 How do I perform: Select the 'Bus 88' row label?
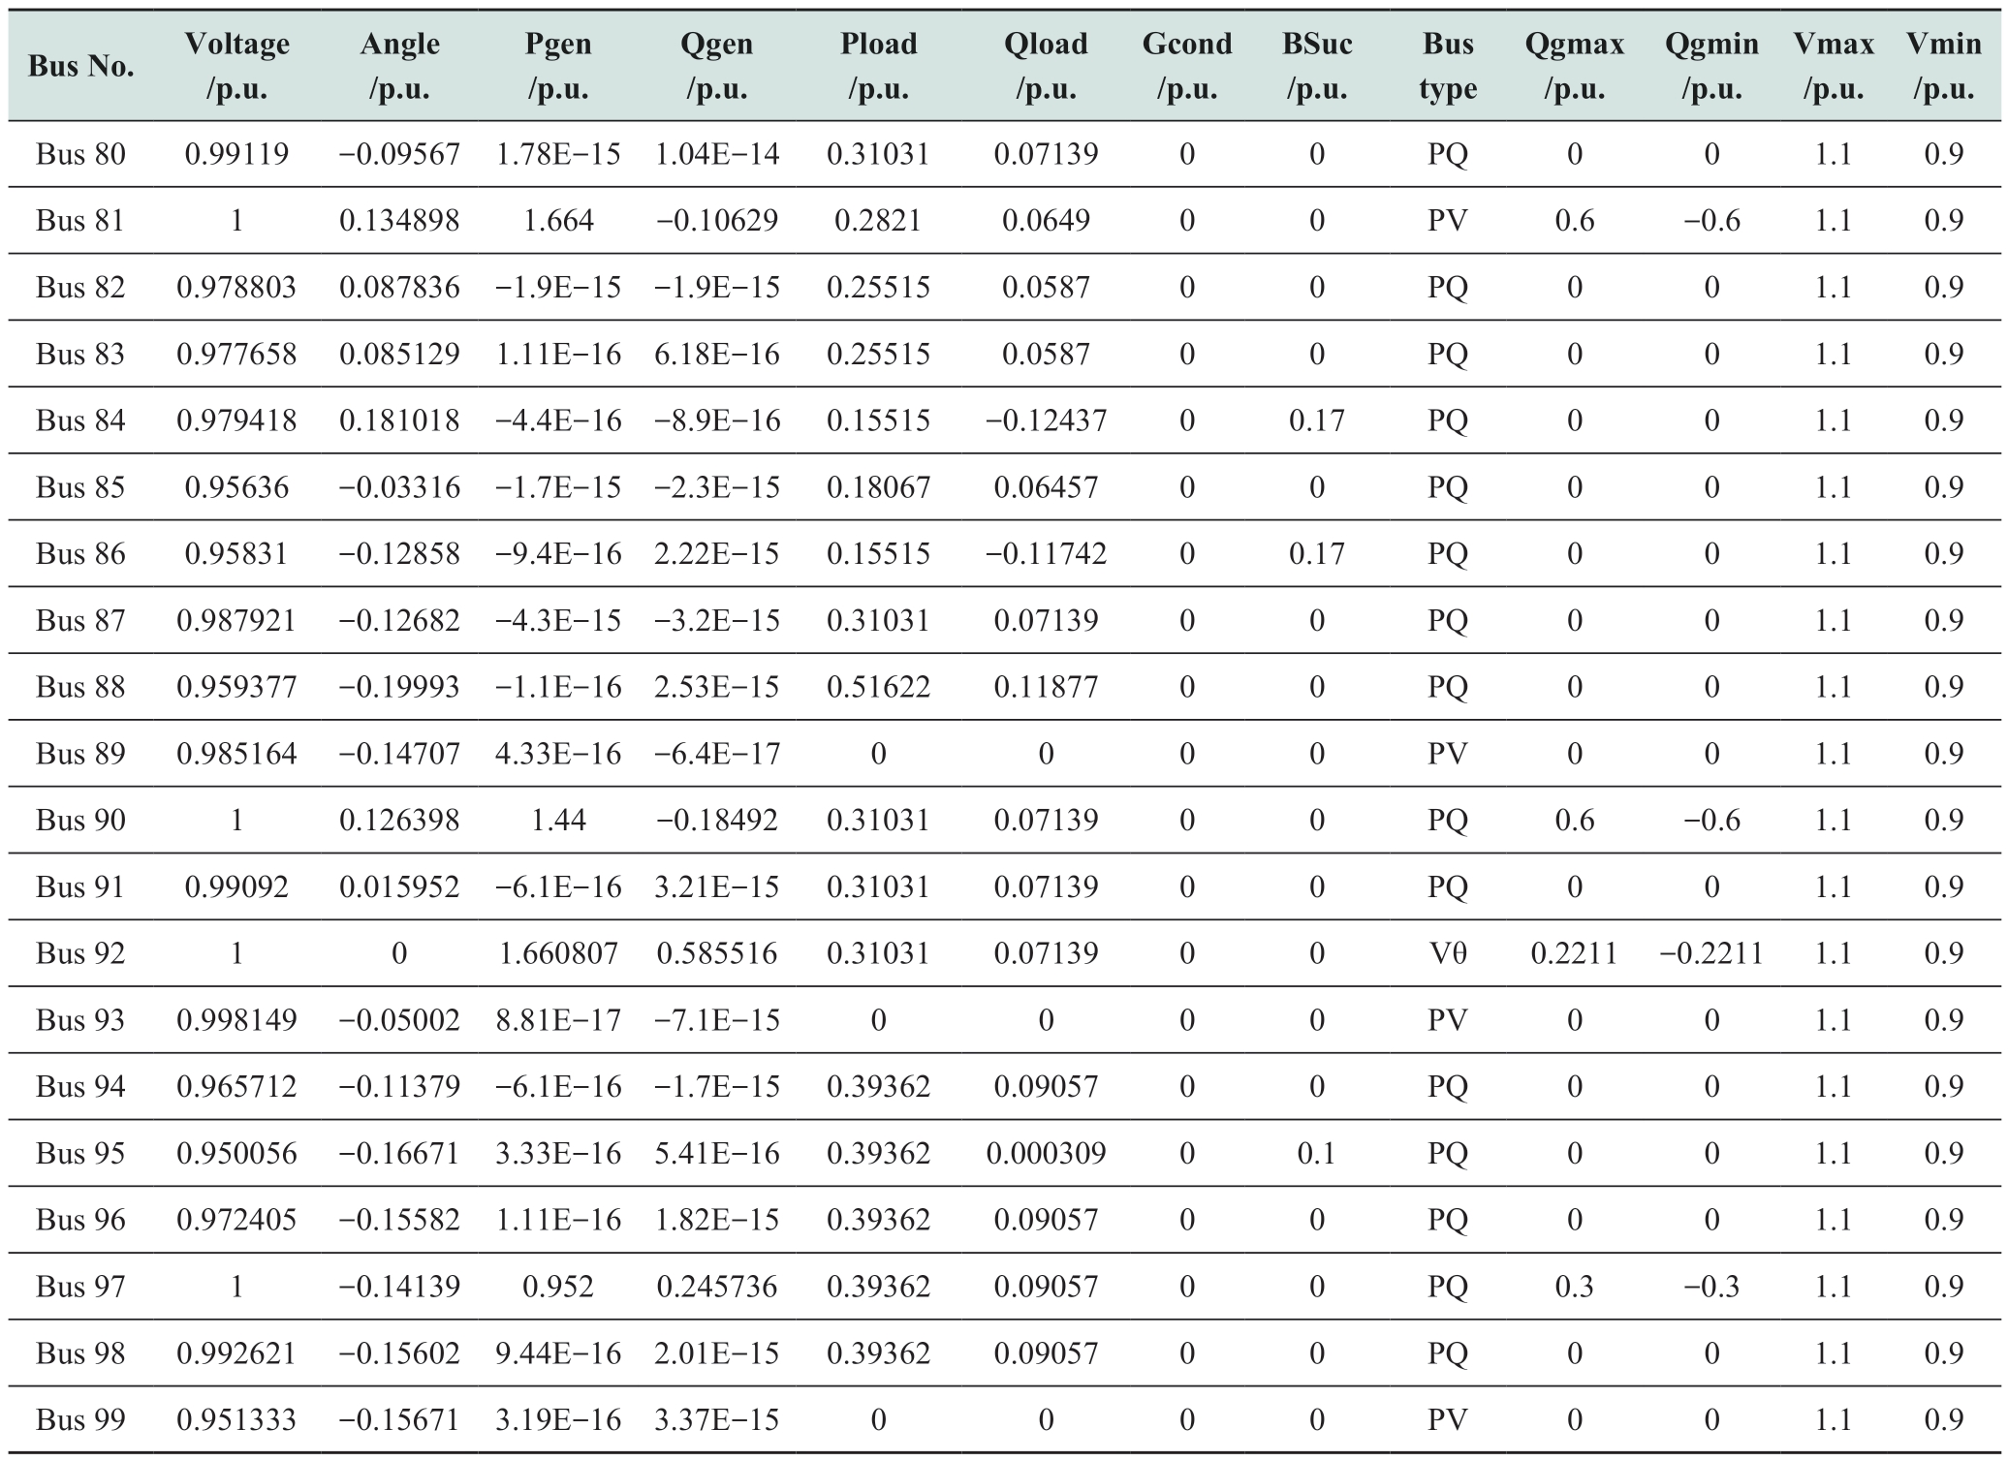(80, 687)
